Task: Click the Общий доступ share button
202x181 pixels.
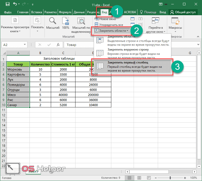Action: [x=183, y=12]
